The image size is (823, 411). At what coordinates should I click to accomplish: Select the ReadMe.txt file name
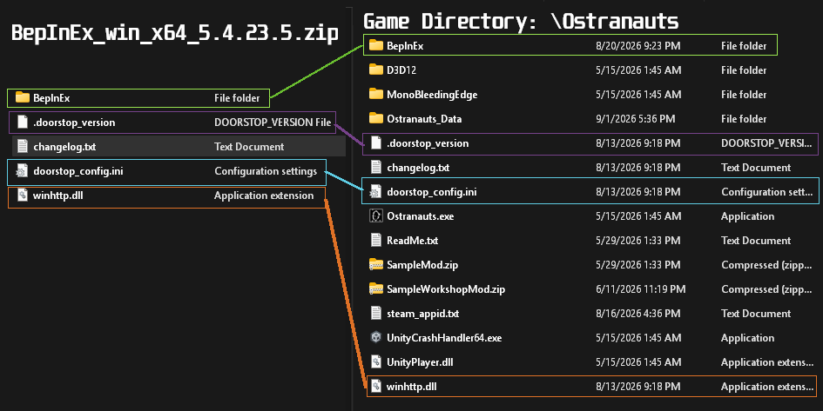[x=412, y=241]
